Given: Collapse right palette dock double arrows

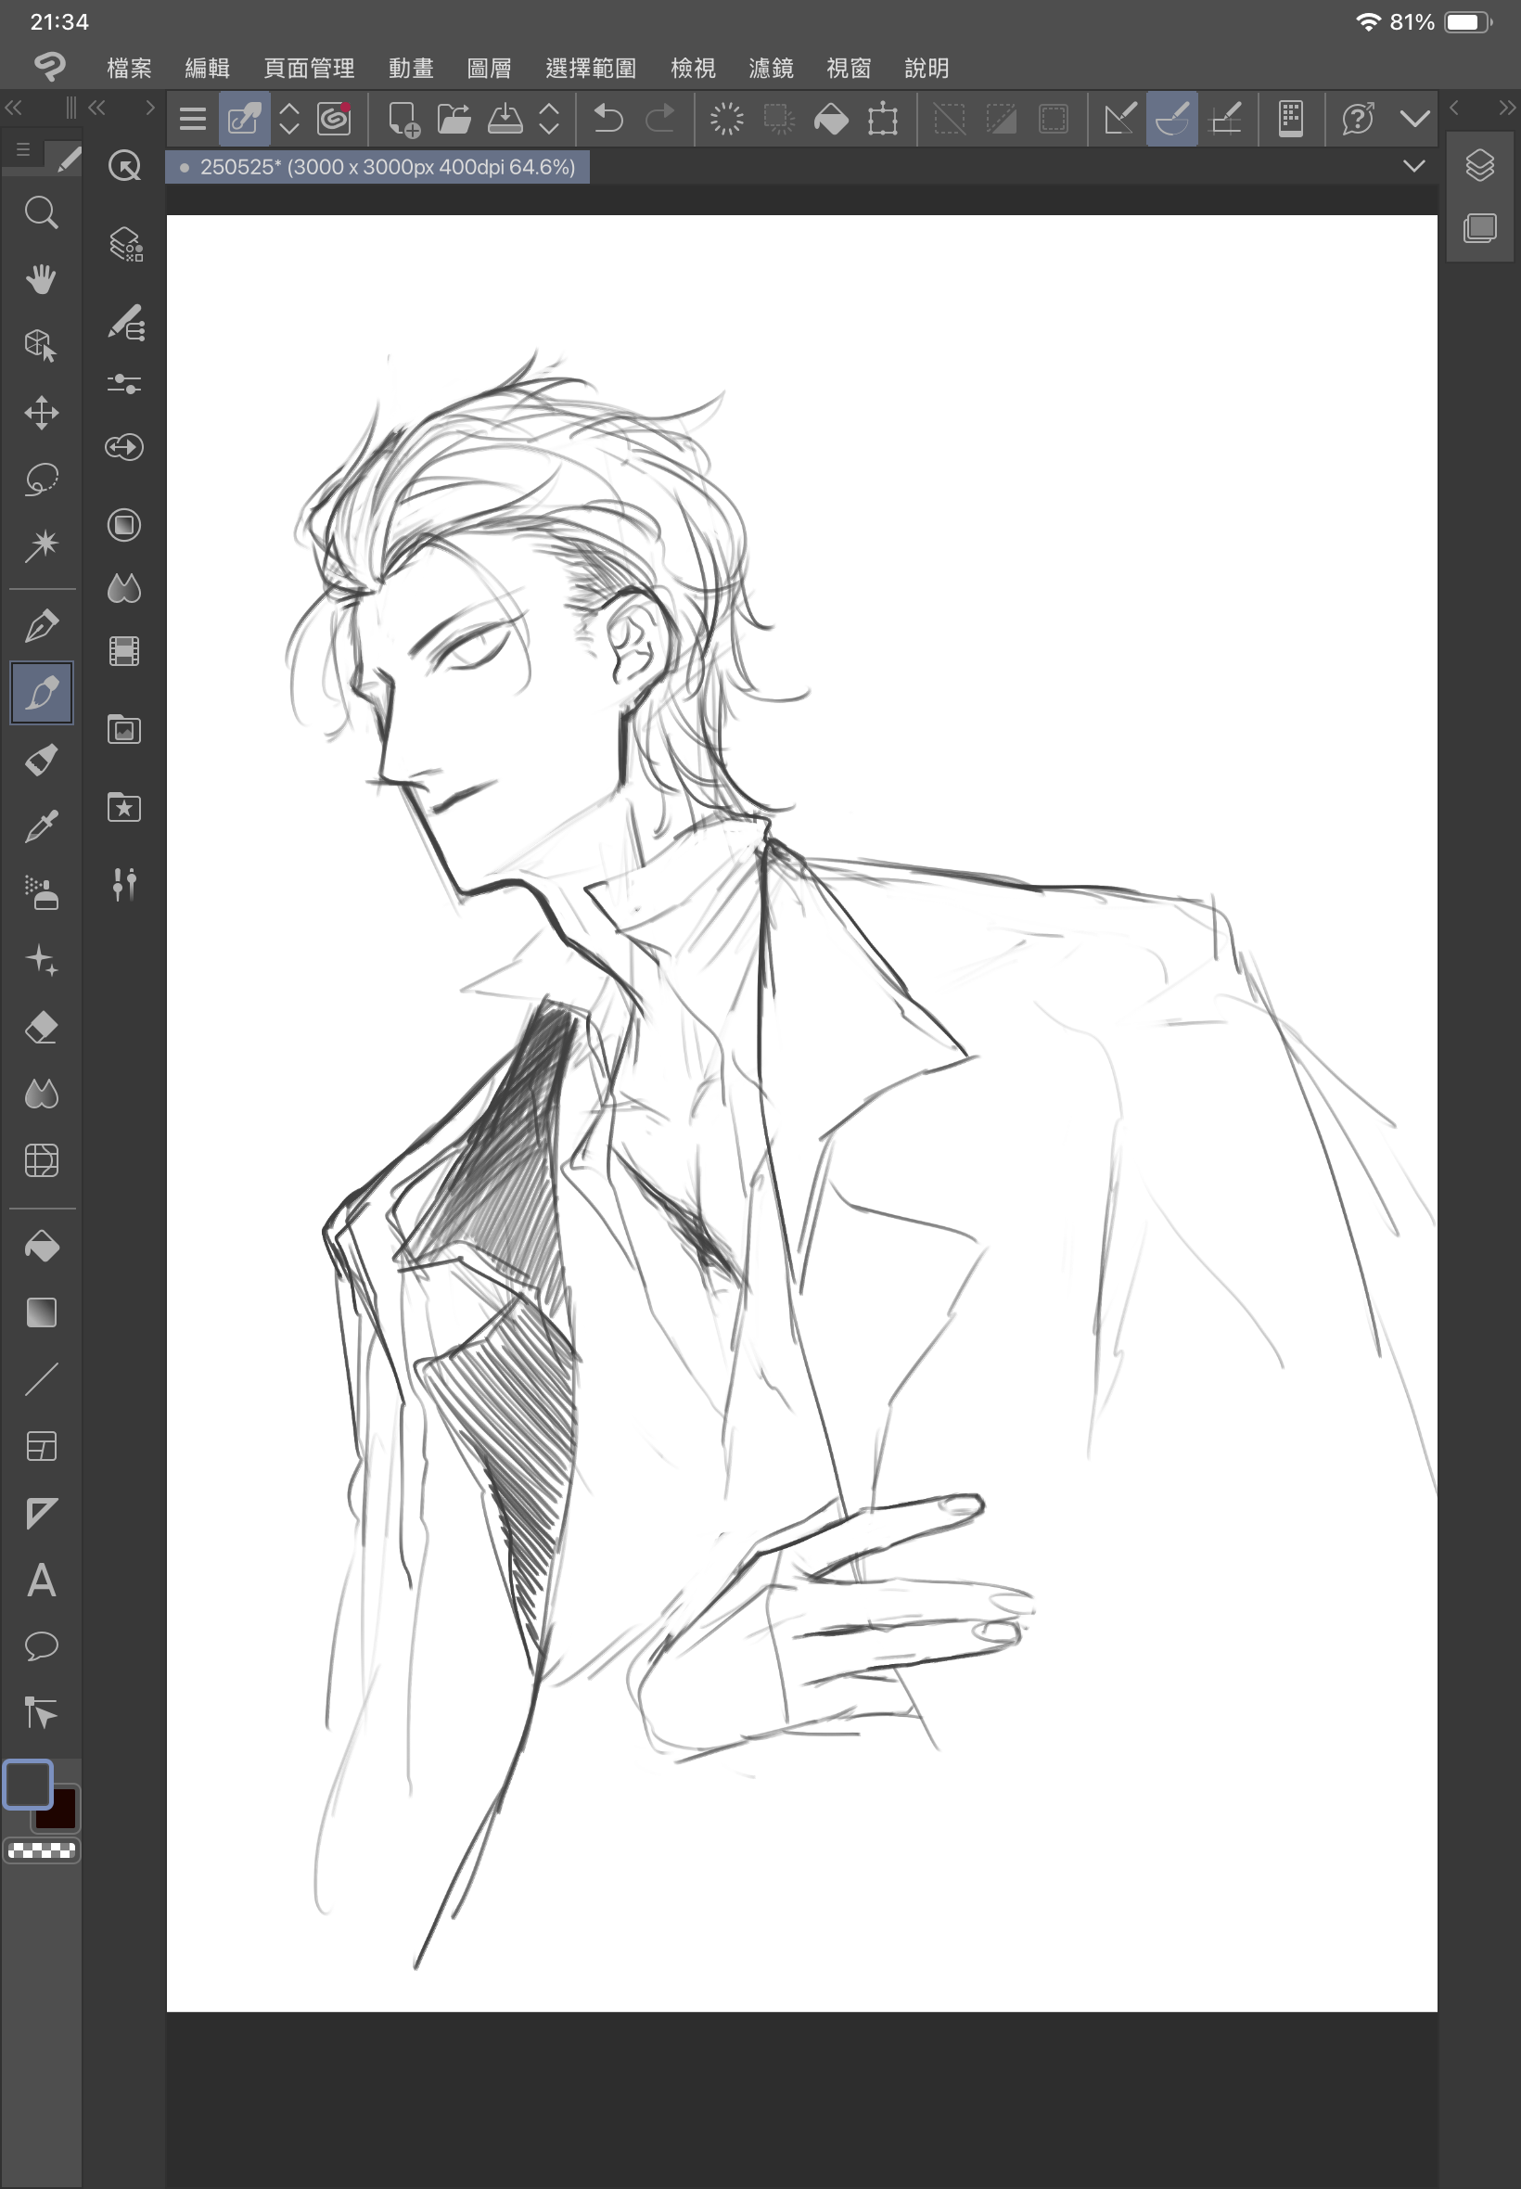Looking at the screenshot, I should click(1507, 108).
